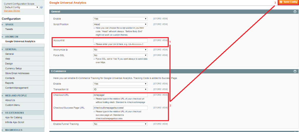Image resolution: width=299 pixels, height=132 pixels.
Task: Open the Custom Menu settings page
Action: point(12,105)
